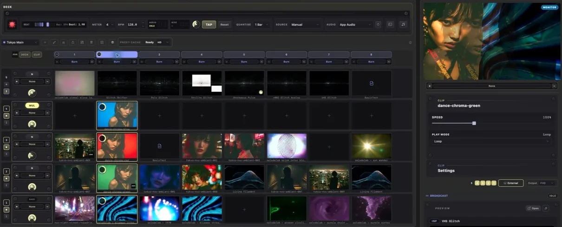
Task: Open the Play Mode Loop dropdown
Action: (x=491, y=141)
